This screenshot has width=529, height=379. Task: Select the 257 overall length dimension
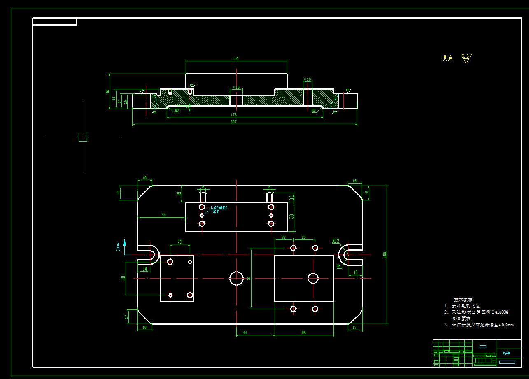pos(234,122)
